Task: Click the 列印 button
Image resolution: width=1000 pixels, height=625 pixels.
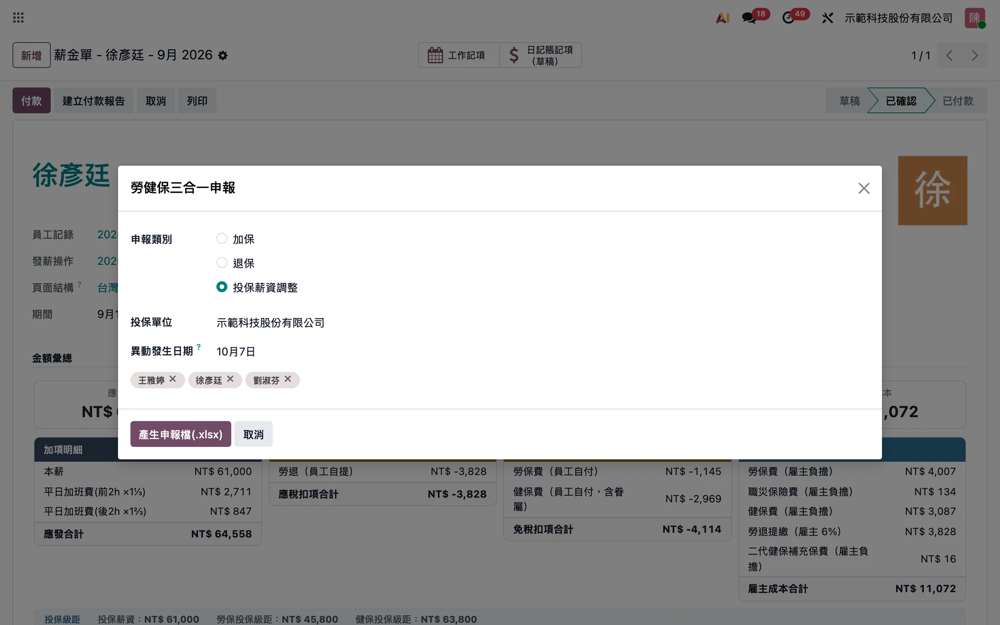Action: coord(197,101)
